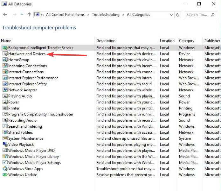Click the Playing Audio icon
The height and width of the screenshot is (191, 221).
pyautogui.click(x=5, y=96)
